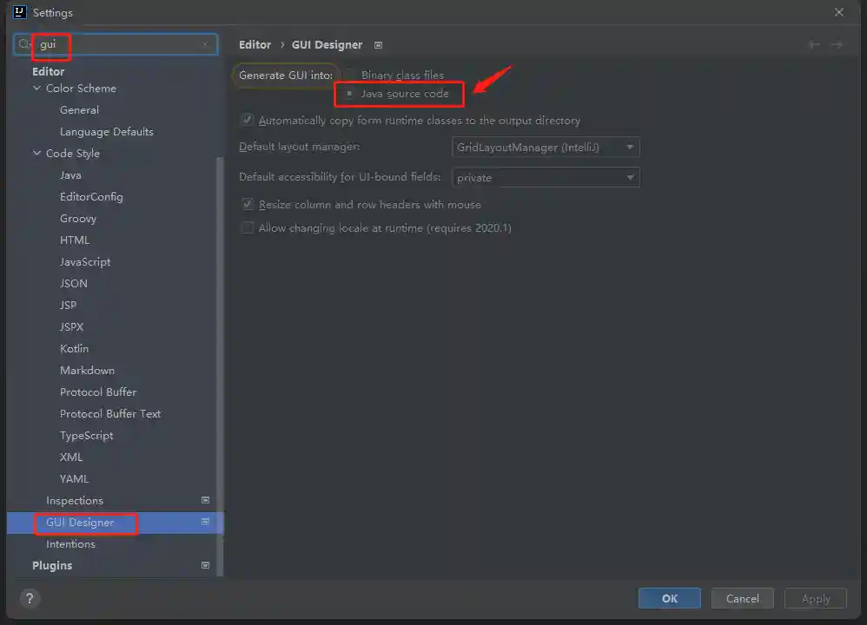The image size is (867, 625).
Task: Select the Java source code radio option
Action: pos(349,93)
